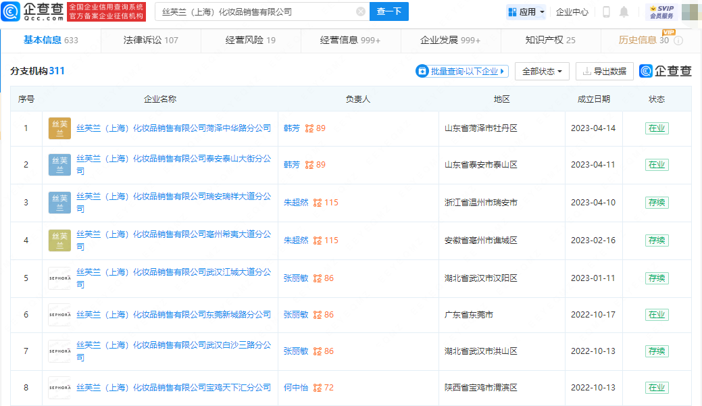Open 瑞安瑞祥大道分公司 company link
Screen dimensions: 702x406
tap(174, 203)
